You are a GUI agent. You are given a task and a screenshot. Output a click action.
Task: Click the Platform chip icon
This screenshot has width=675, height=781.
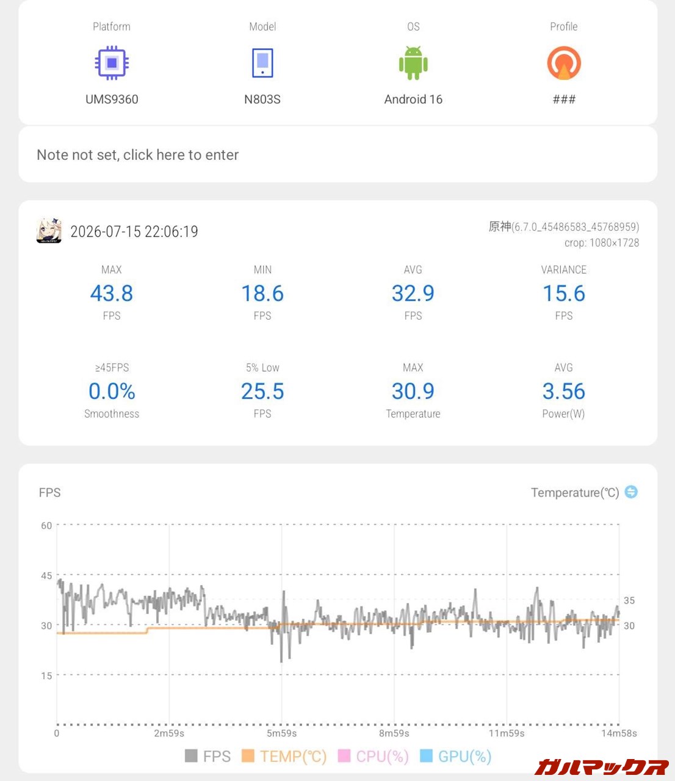112,63
